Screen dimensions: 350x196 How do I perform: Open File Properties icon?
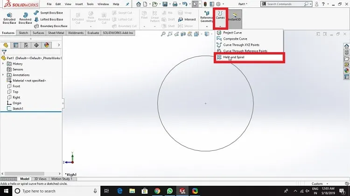[x=211, y=4]
